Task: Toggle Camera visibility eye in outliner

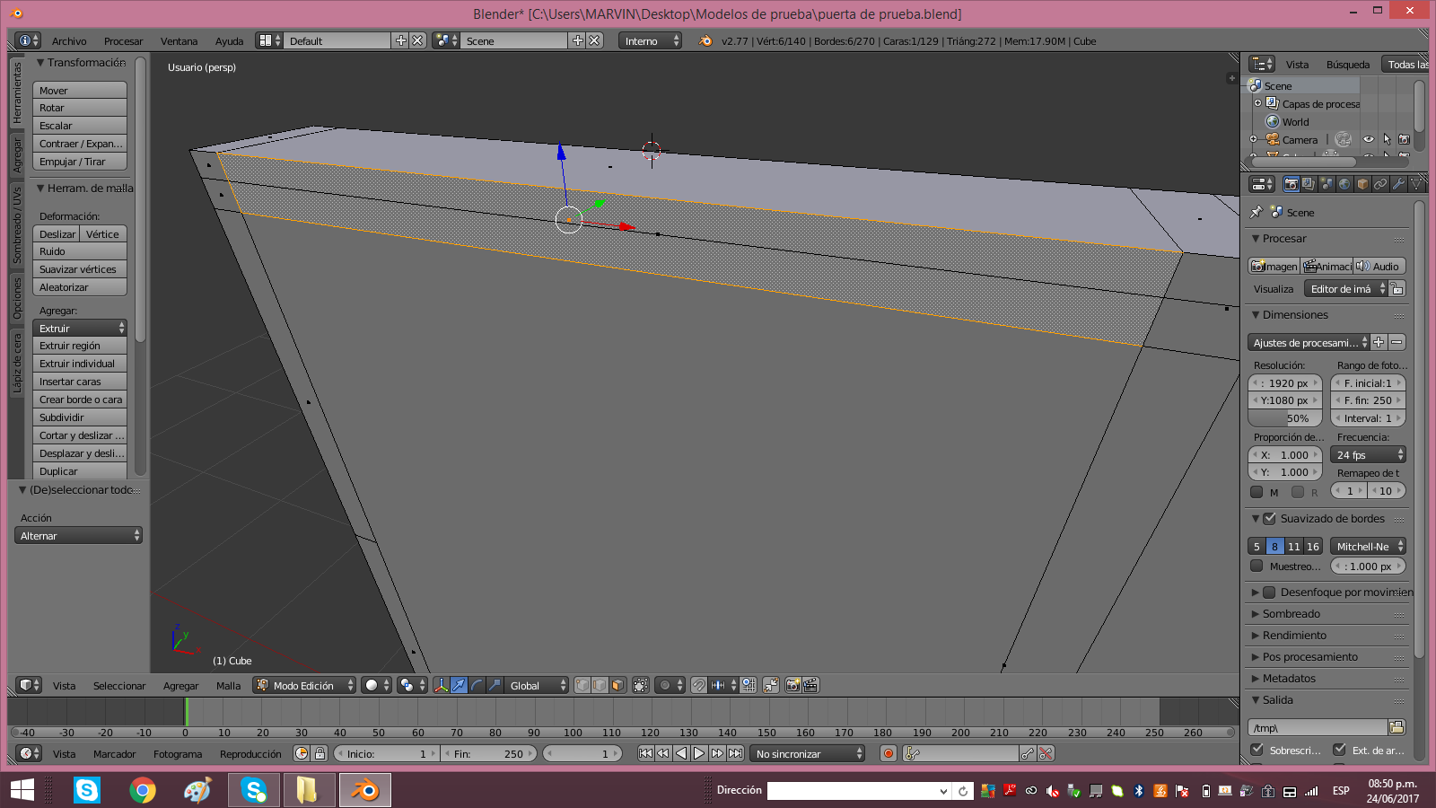Action: [x=1368, y=140]
